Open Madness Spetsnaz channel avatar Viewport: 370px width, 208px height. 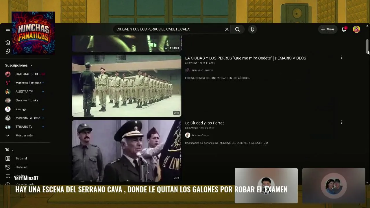(8, 83)
